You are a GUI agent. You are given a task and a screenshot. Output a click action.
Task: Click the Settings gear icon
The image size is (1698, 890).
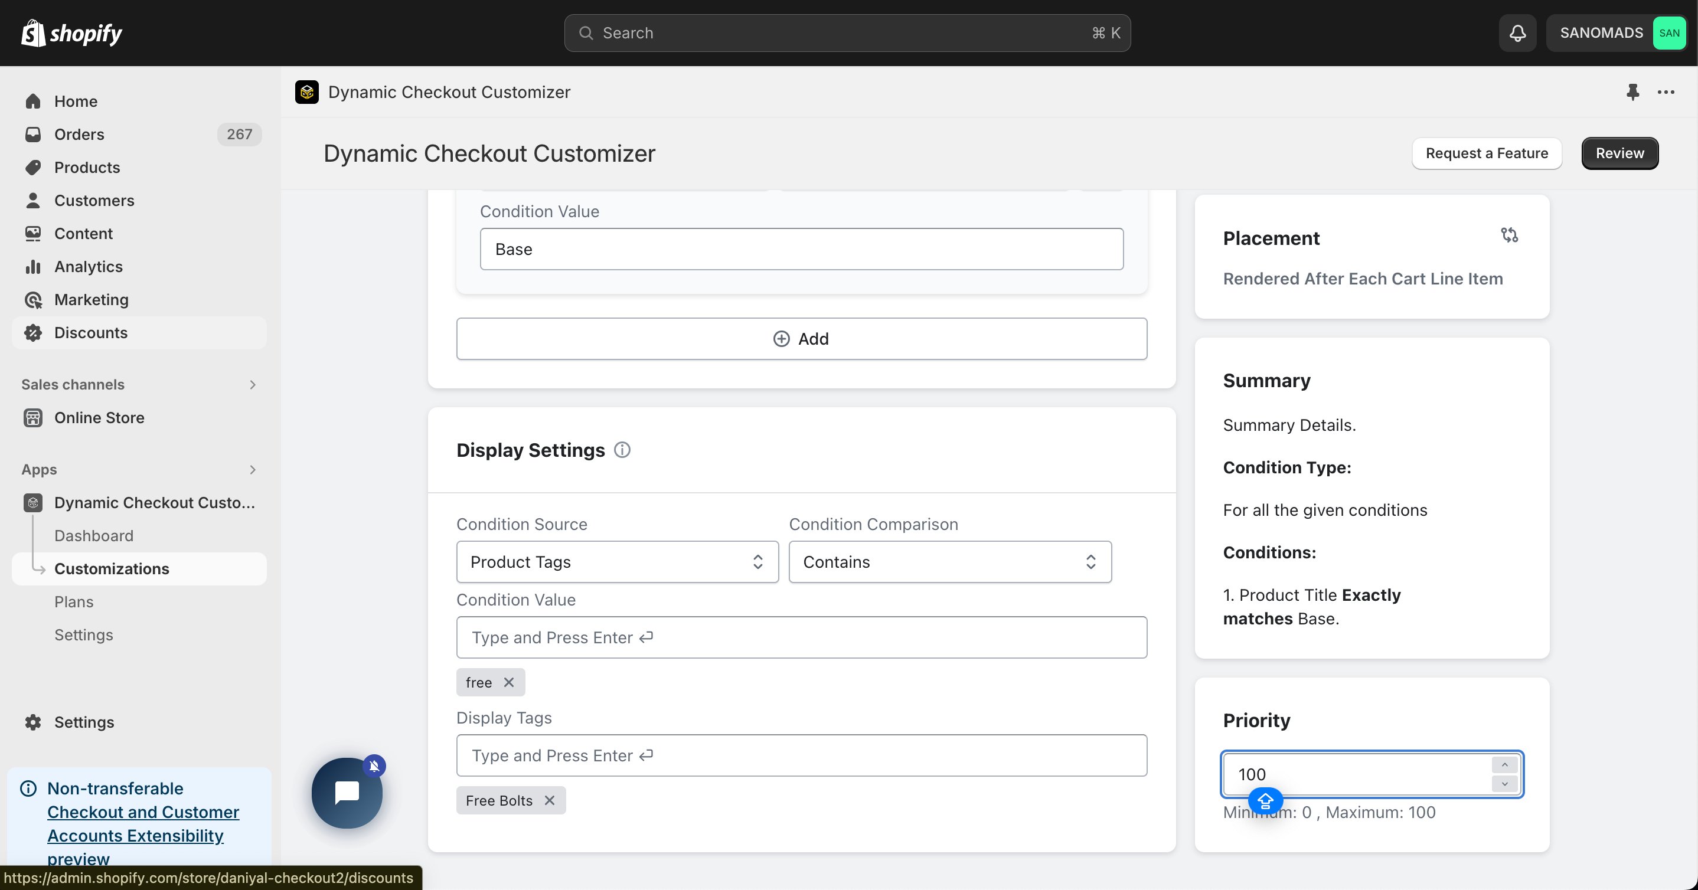(33, 722)
